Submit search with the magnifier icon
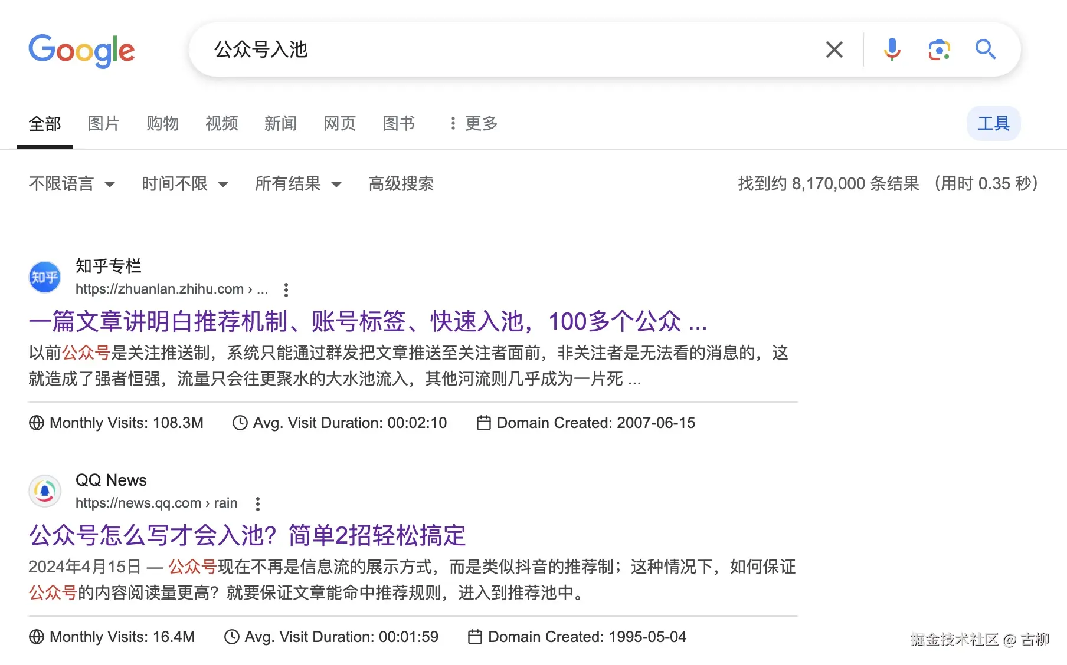This screenshot has height=665, width=1067. click(x=986, y=50)
